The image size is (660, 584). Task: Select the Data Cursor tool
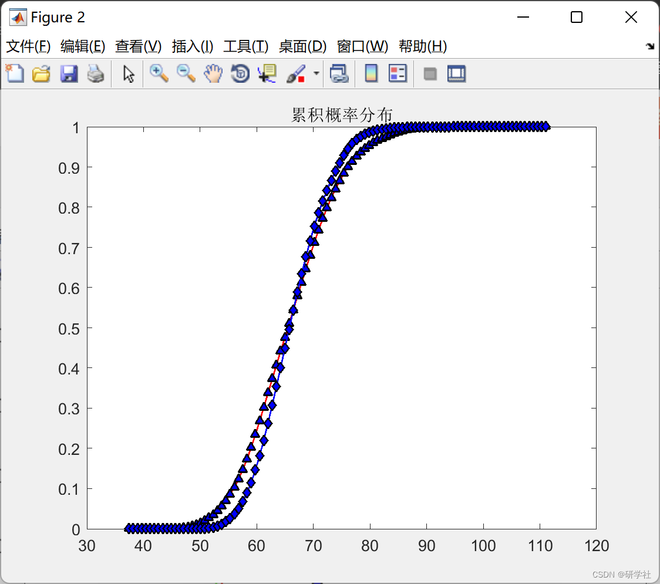click(266, 73)
